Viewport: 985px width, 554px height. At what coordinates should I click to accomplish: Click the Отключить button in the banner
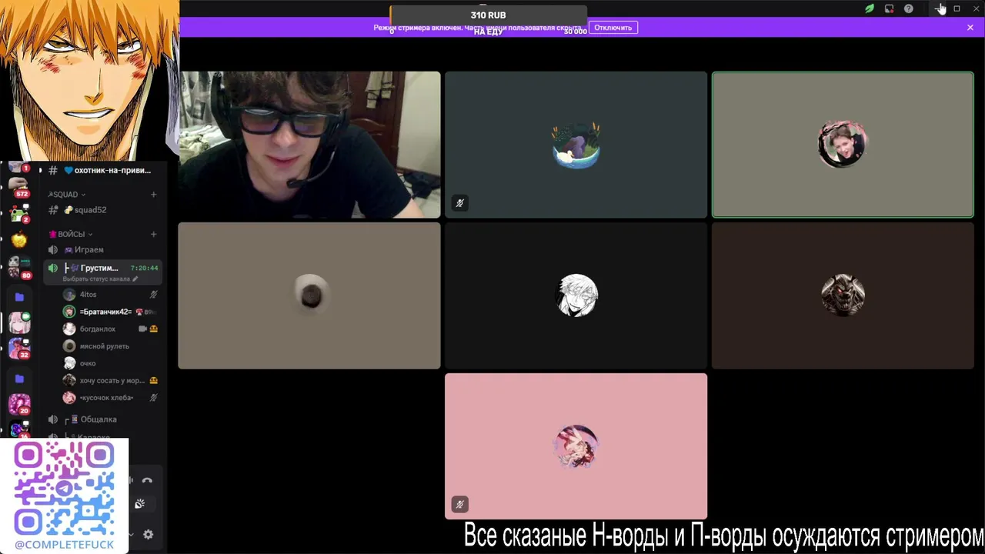pos(613,28)
